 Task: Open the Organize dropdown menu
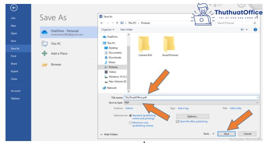[108, 29]
